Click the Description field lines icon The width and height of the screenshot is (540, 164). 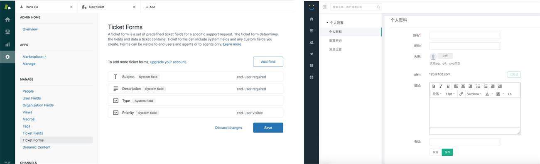(x=115, y=89)
